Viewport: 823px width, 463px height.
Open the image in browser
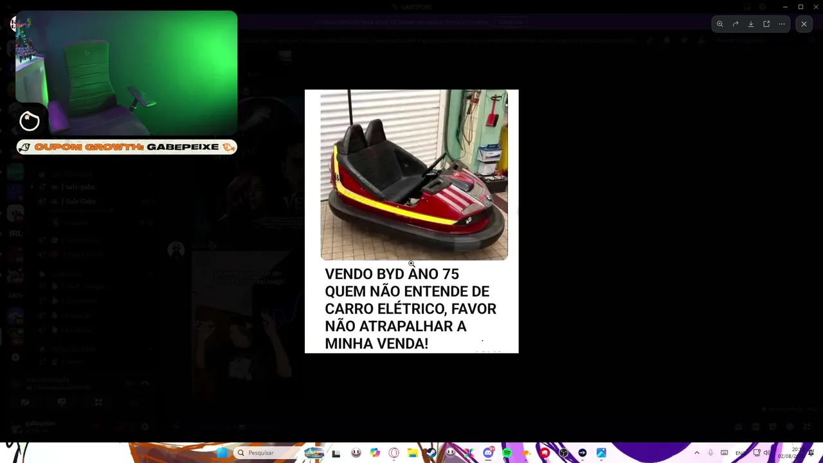pos(766,24)
